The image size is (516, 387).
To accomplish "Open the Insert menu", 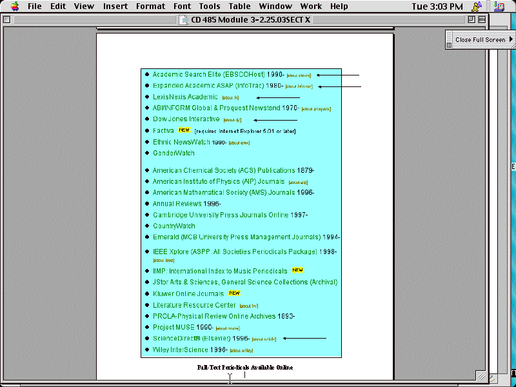I will pyautogui.click(x=115, y=6).
